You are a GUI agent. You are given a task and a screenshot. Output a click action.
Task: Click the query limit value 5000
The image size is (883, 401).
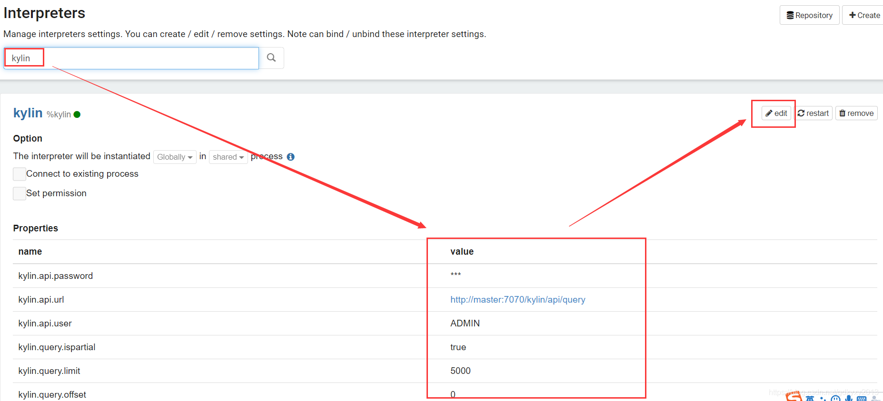tap(460, 371)
